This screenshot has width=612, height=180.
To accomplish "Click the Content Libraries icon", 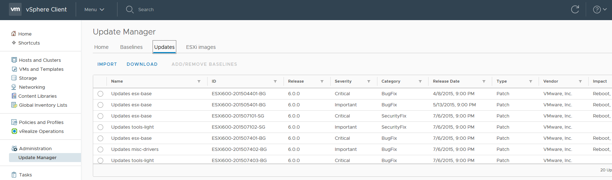I will 14,96.
